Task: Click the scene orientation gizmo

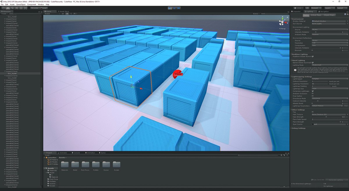Action: (282, 22)
